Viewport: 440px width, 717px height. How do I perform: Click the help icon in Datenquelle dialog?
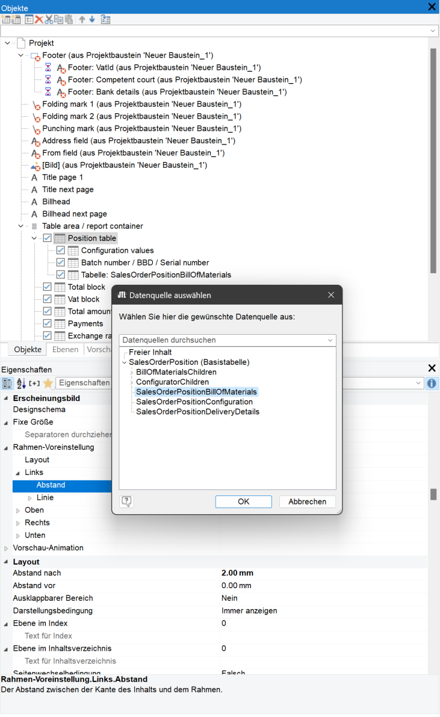pyautogui.click(x=126, y=501)
